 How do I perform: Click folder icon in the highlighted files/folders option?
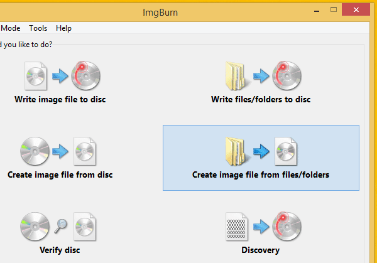click(236, 151)
